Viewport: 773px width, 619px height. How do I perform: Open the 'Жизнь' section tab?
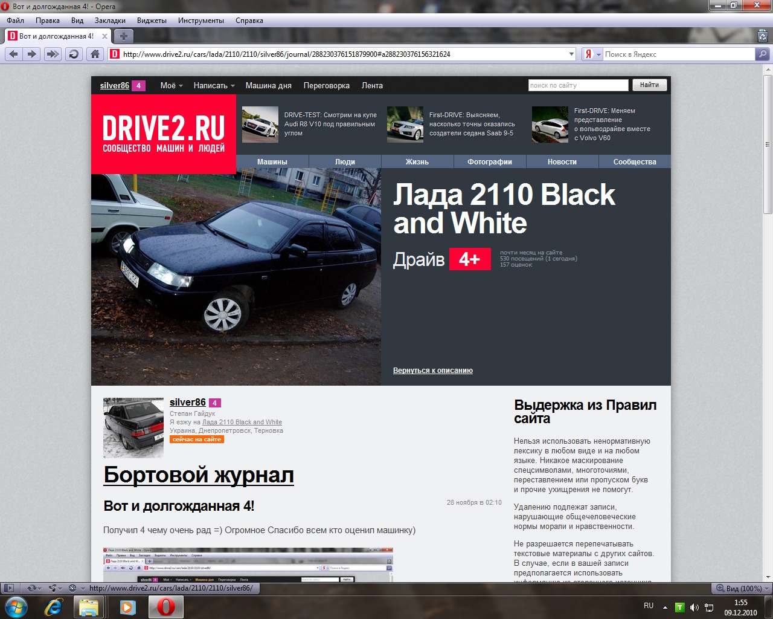tap(417, 161)
